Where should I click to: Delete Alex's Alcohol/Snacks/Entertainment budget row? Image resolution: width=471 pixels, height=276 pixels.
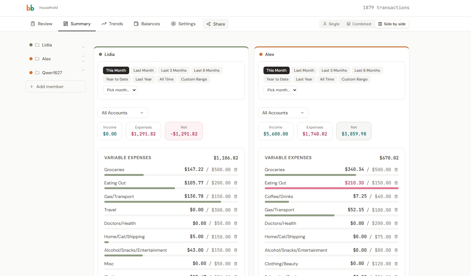396,250
